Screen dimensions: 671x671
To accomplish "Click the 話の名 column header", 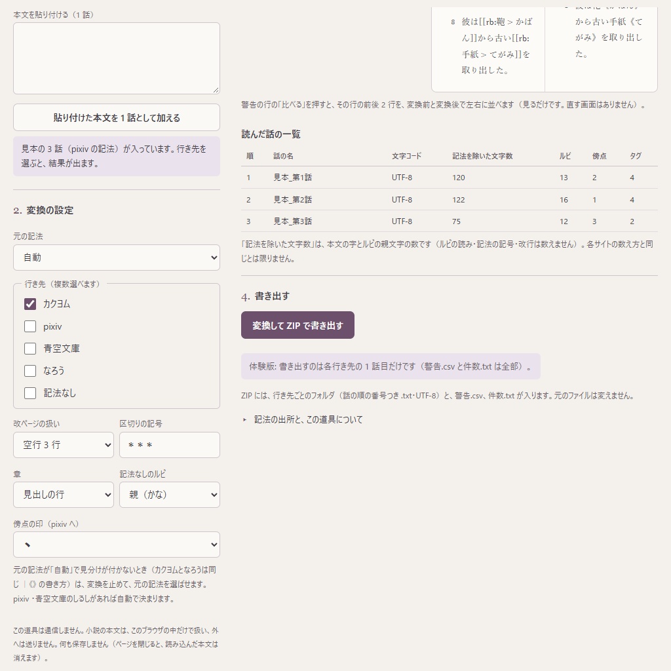I will [x=283, y=156].
